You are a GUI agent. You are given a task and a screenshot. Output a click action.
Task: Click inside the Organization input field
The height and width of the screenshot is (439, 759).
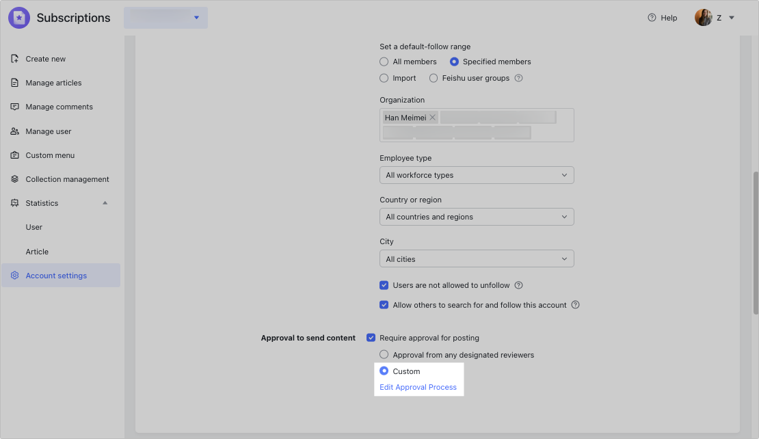click(477, 125)
